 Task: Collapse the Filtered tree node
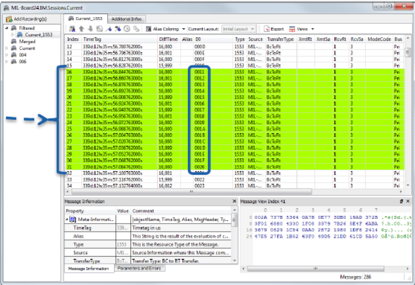7,28
